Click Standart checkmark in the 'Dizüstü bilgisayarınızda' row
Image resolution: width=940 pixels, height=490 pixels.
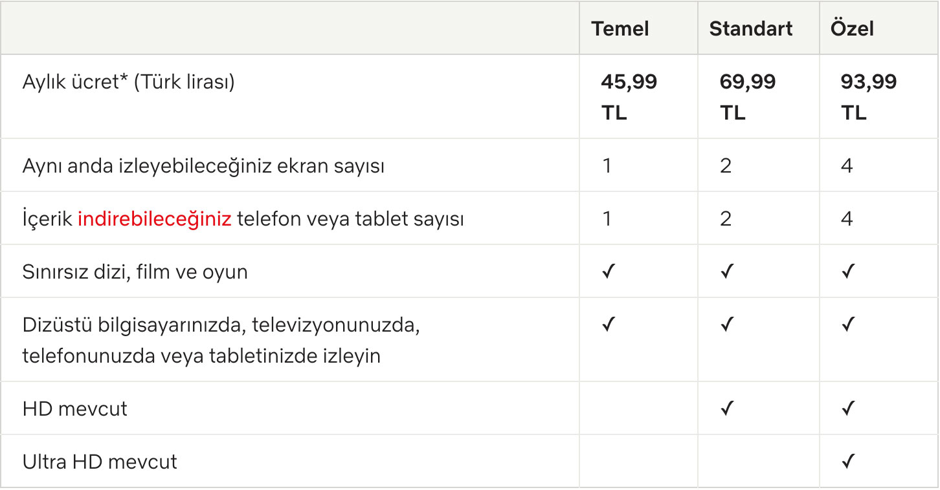click(x=726, y=325)
